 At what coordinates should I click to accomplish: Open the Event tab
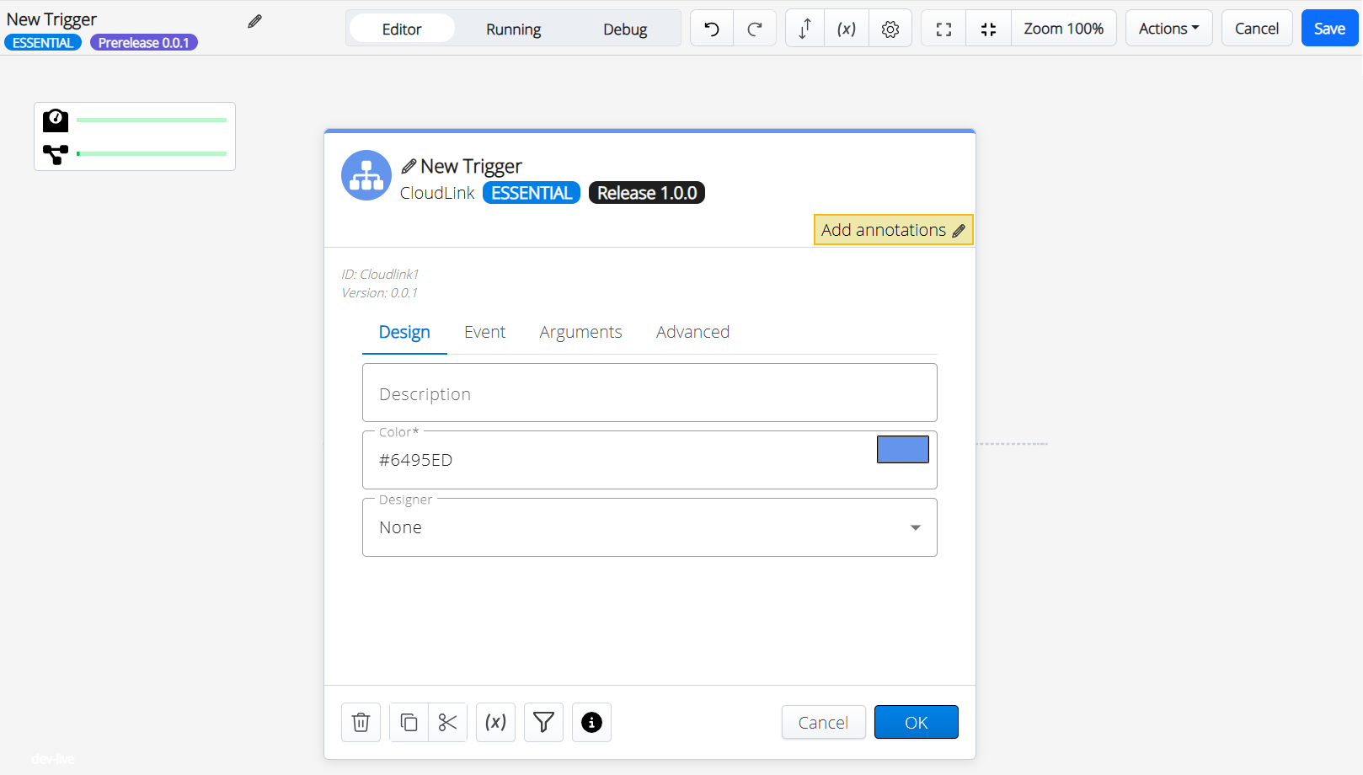(484, 332)
